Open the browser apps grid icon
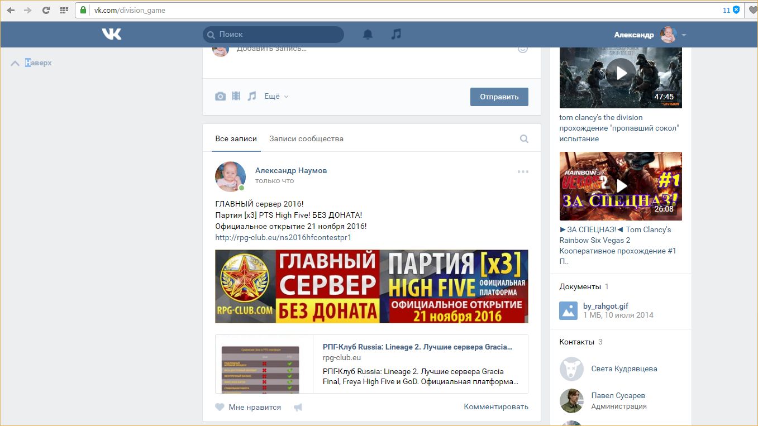 (64, 10)
